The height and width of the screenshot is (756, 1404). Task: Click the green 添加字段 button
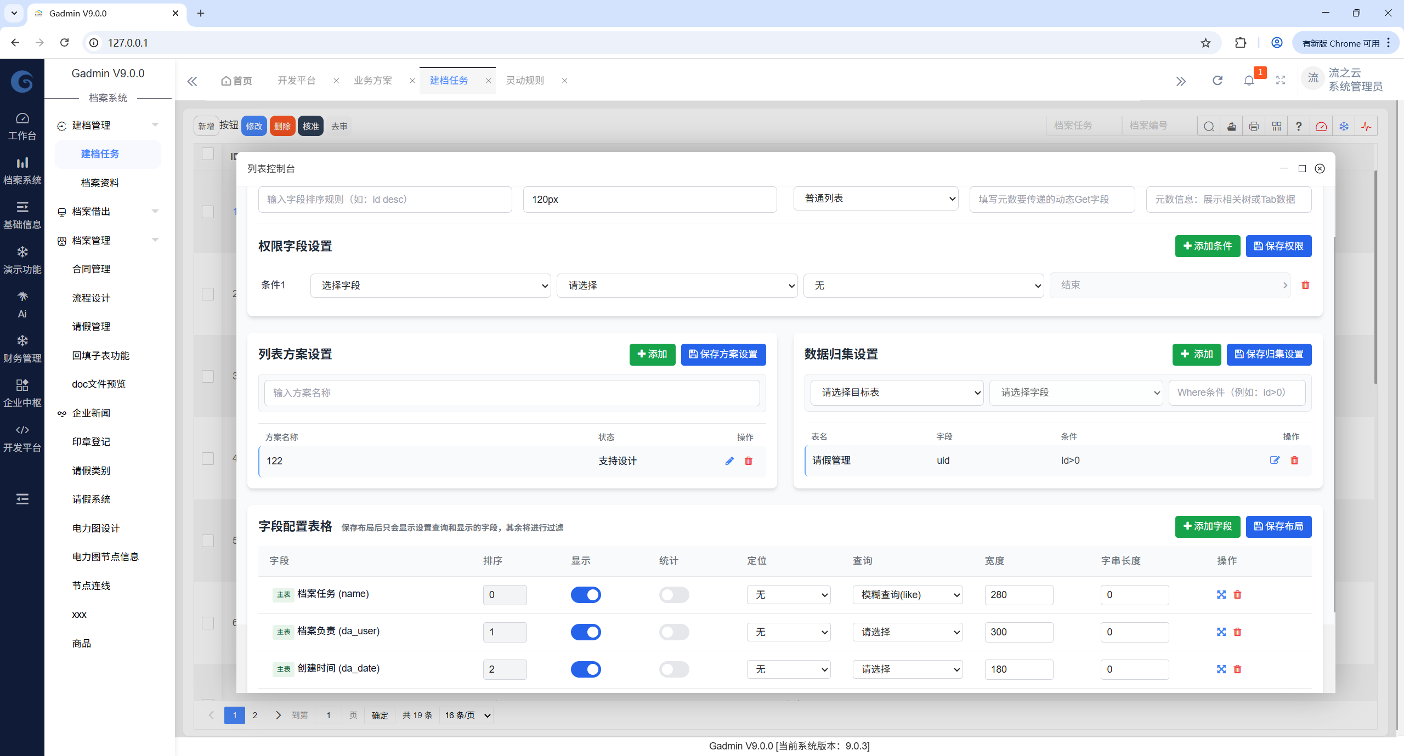coord(1207,526)
